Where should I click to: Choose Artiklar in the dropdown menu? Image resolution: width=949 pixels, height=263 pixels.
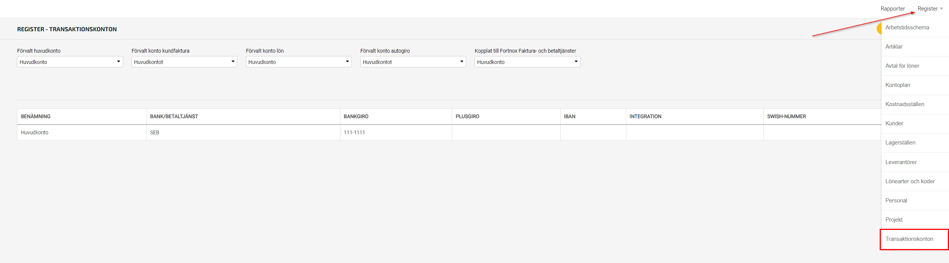[x=915, y=47]
